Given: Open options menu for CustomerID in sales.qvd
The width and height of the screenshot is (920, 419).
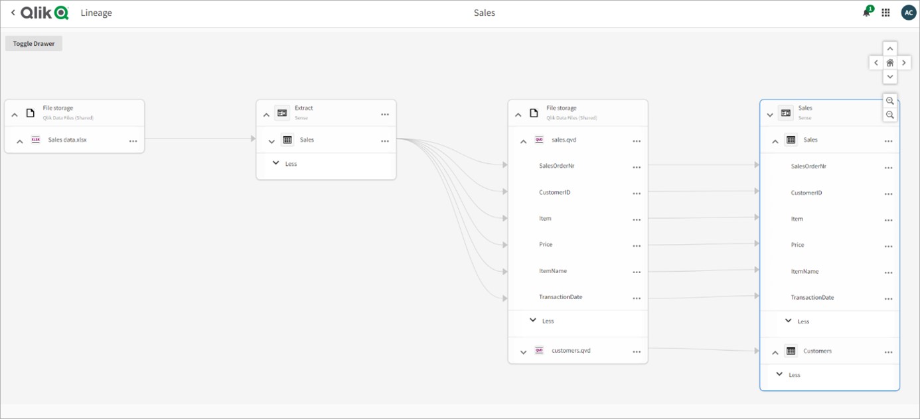Looking at the screenshot, I should pyautogui.click(x=637, y=194).
